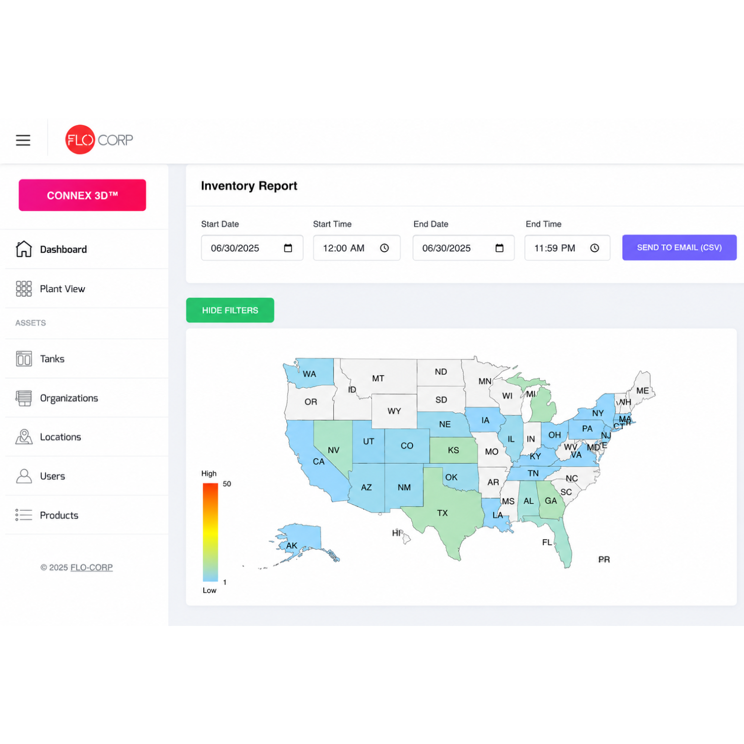Click the End Time field
744x744 pixels.
[567, 248]
